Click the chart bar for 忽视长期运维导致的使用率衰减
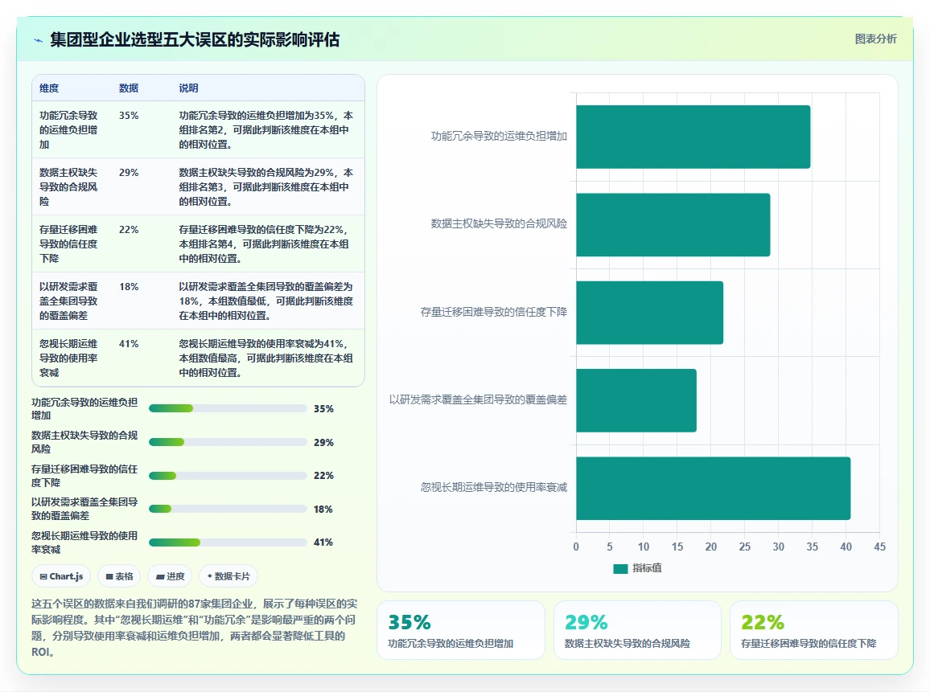The height and width of the screenshot is (692, 930). click(x=714, y=488)
